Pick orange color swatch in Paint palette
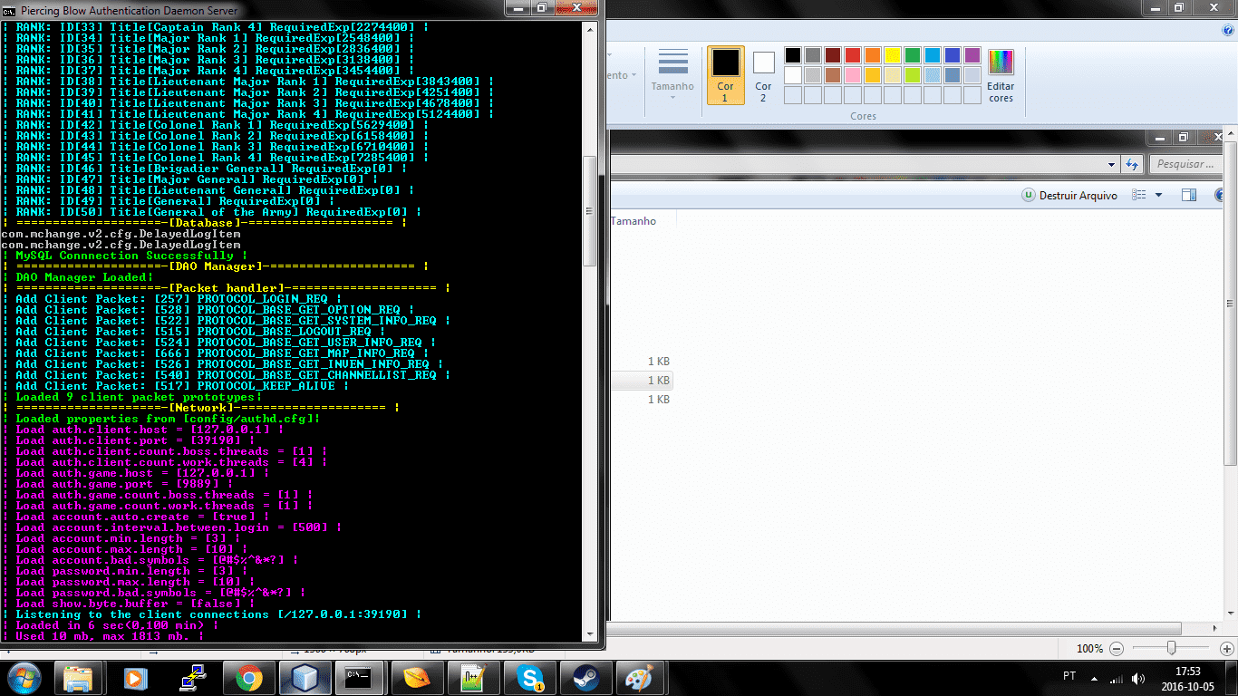The image size is (1238, 696). tap(873, 56)
